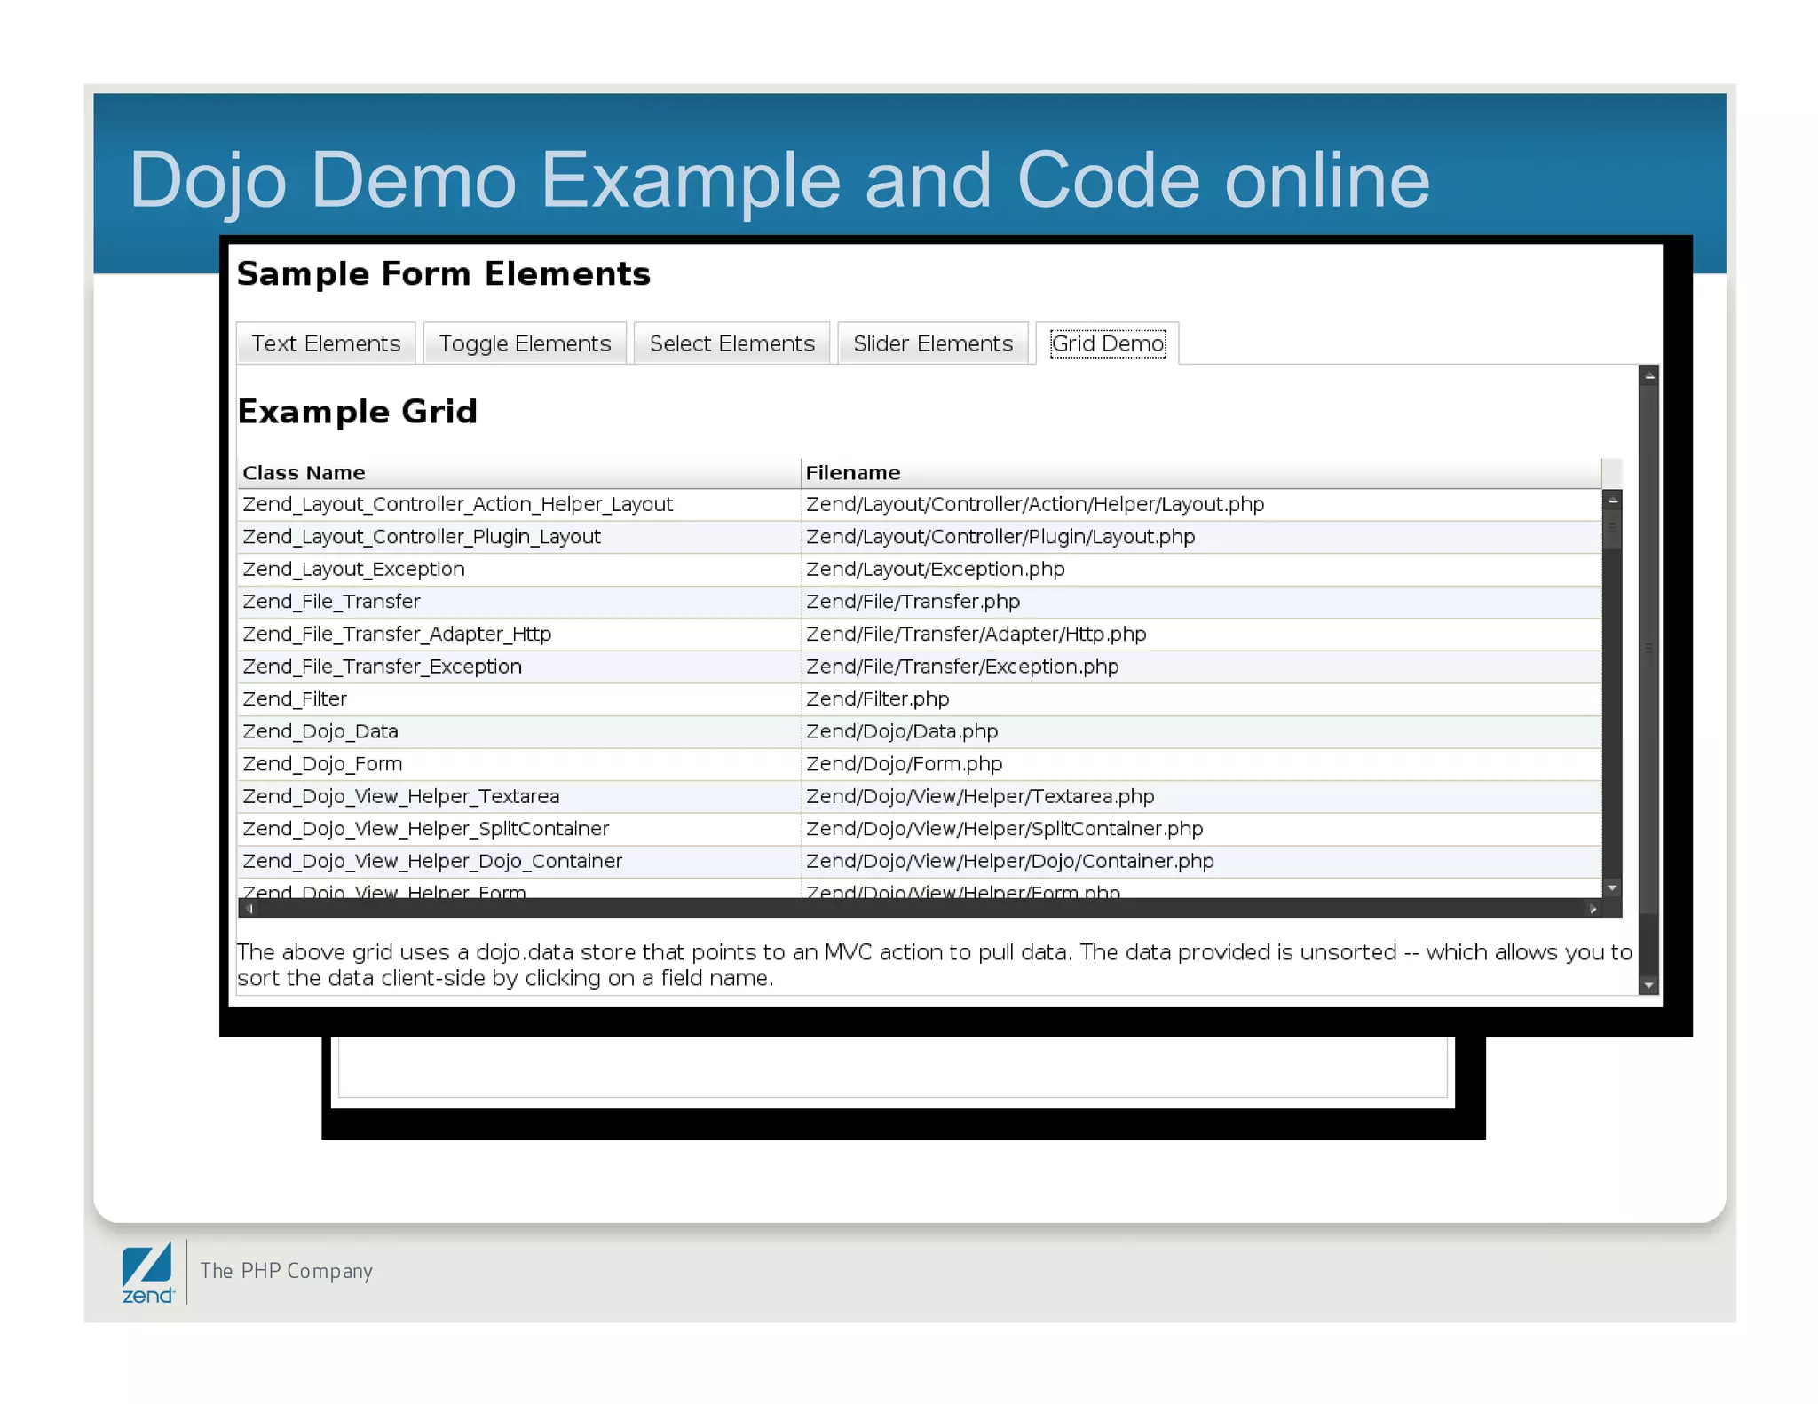
Task: Click Zend/Layout/Controller/Action/Helper/Layout.php filename
Action: click(1201, 504)
